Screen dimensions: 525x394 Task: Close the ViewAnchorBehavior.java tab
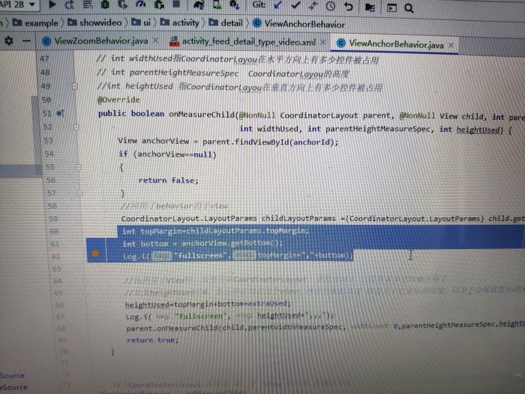click(451, 45)
